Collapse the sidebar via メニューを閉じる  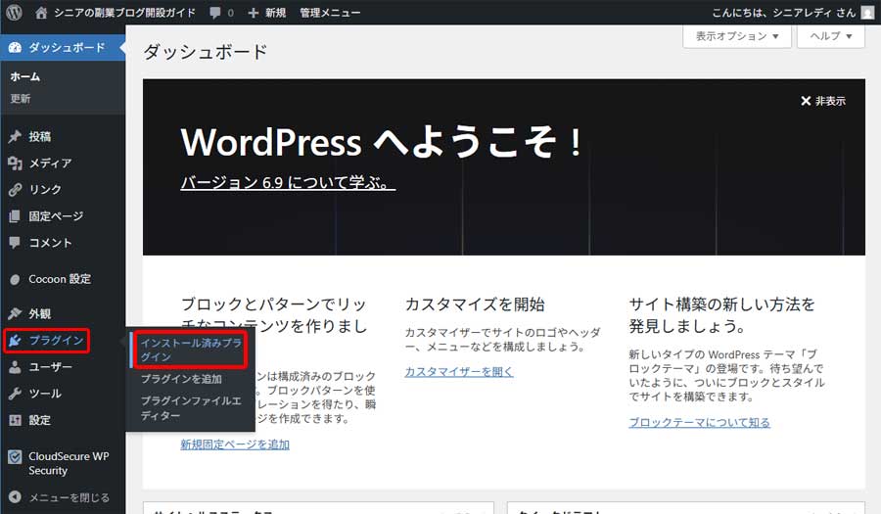pyautogui.click(x=70, y=497)
